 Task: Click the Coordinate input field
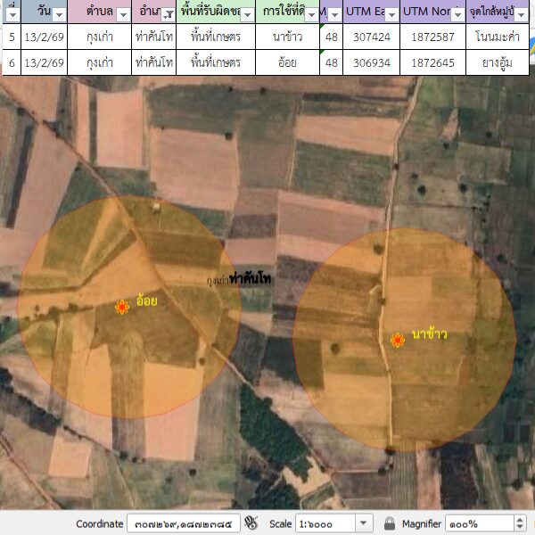pos(183,523)
